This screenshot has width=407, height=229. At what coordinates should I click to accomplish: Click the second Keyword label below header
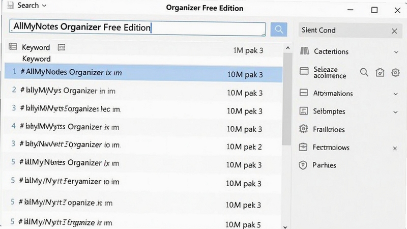[x=36, y=59]
